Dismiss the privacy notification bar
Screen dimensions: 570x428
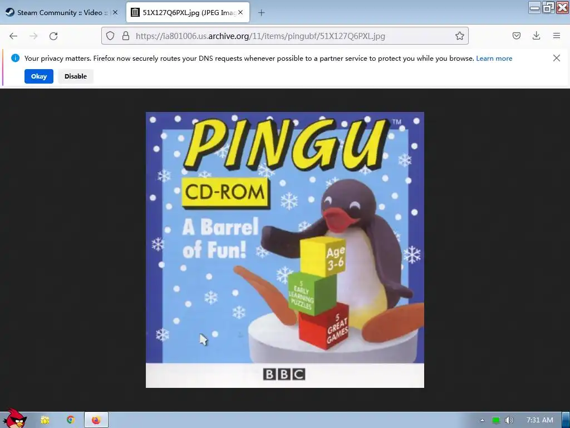(x=556, y=58)
